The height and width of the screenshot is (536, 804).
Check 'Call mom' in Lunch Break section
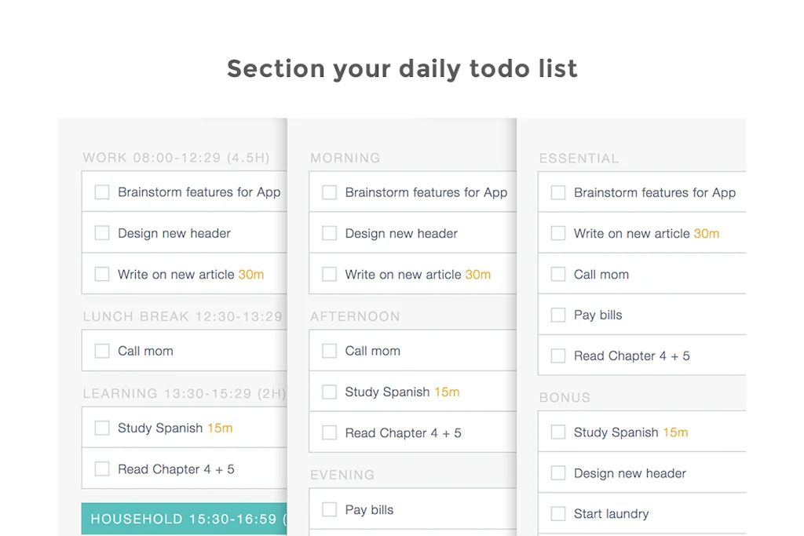point(102,351)
